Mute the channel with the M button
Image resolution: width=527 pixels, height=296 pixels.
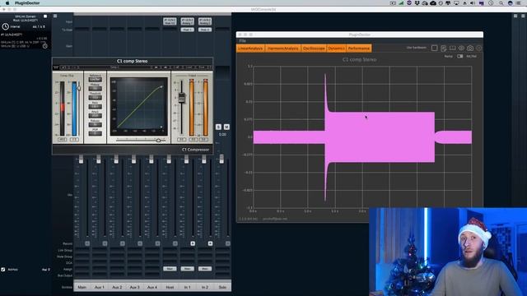(226, 127)
